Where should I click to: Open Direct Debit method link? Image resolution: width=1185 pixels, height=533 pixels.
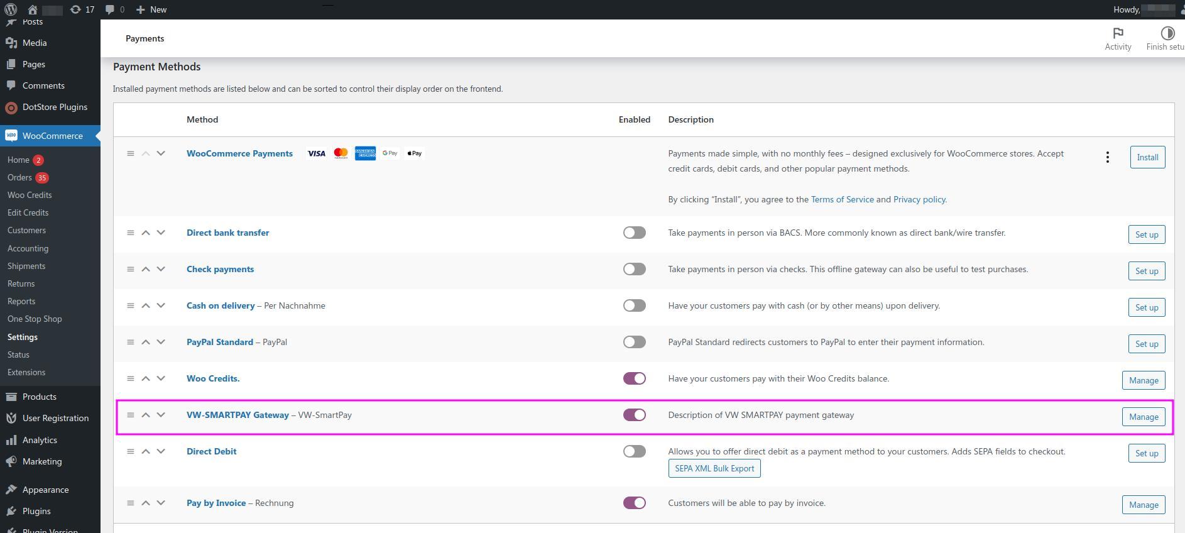212,451
